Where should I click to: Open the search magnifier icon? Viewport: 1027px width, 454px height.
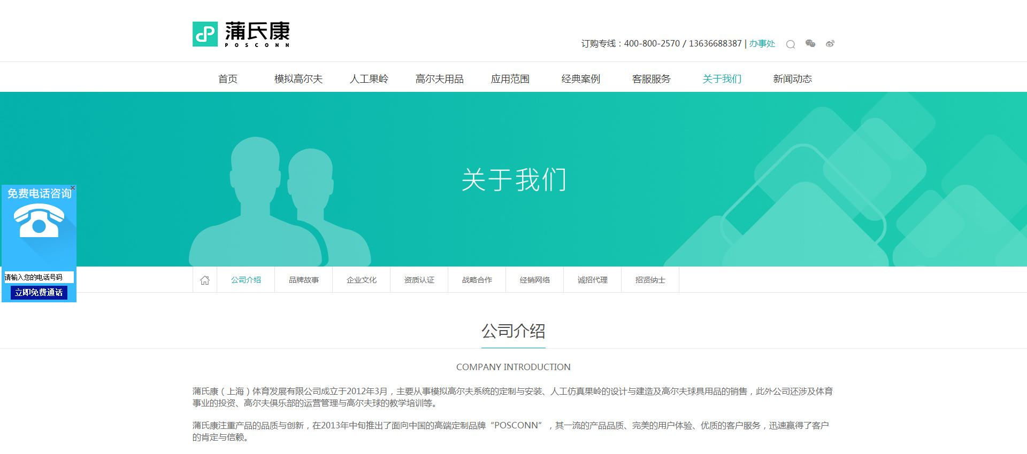point(790,44)
